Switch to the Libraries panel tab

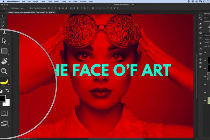click(207, 14)
